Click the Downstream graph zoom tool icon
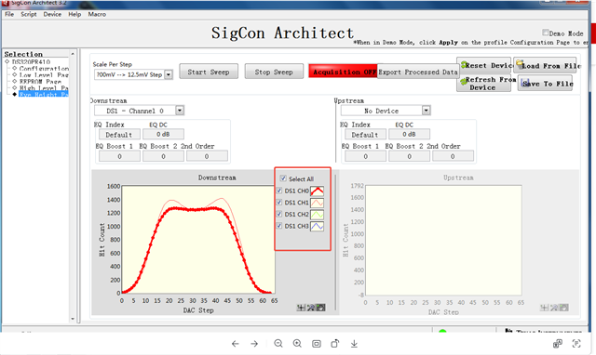 [x=311, y=308]
